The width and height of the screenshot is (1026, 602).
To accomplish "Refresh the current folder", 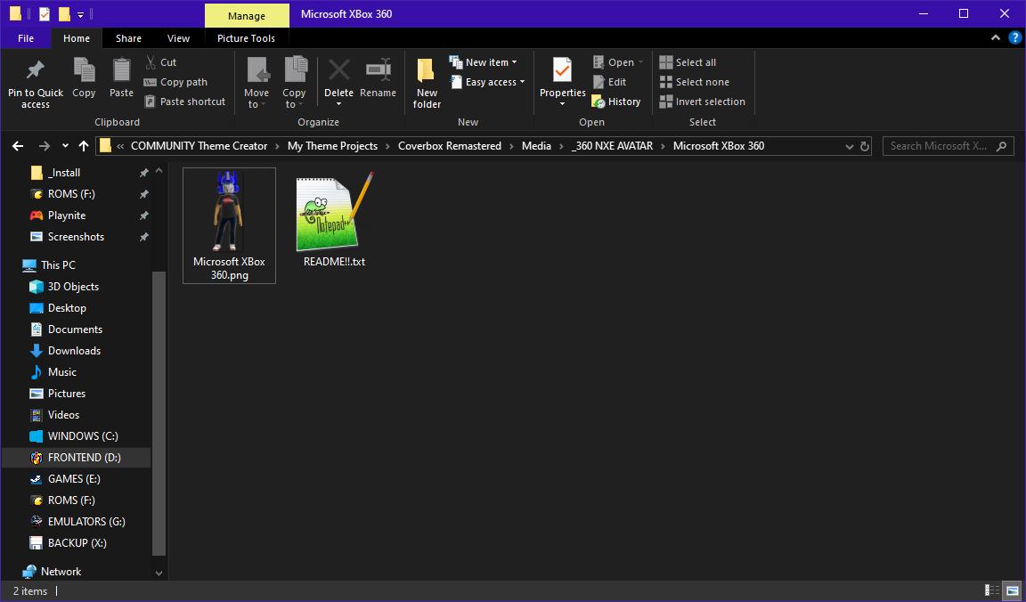I will point(865,147).
